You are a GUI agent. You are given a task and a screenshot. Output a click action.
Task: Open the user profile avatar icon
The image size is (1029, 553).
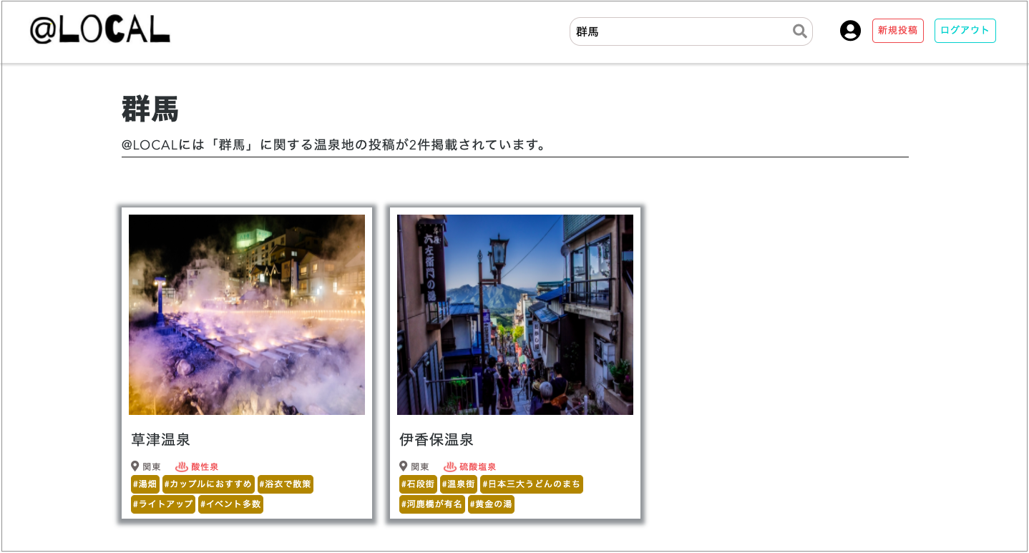pos(850,31)
